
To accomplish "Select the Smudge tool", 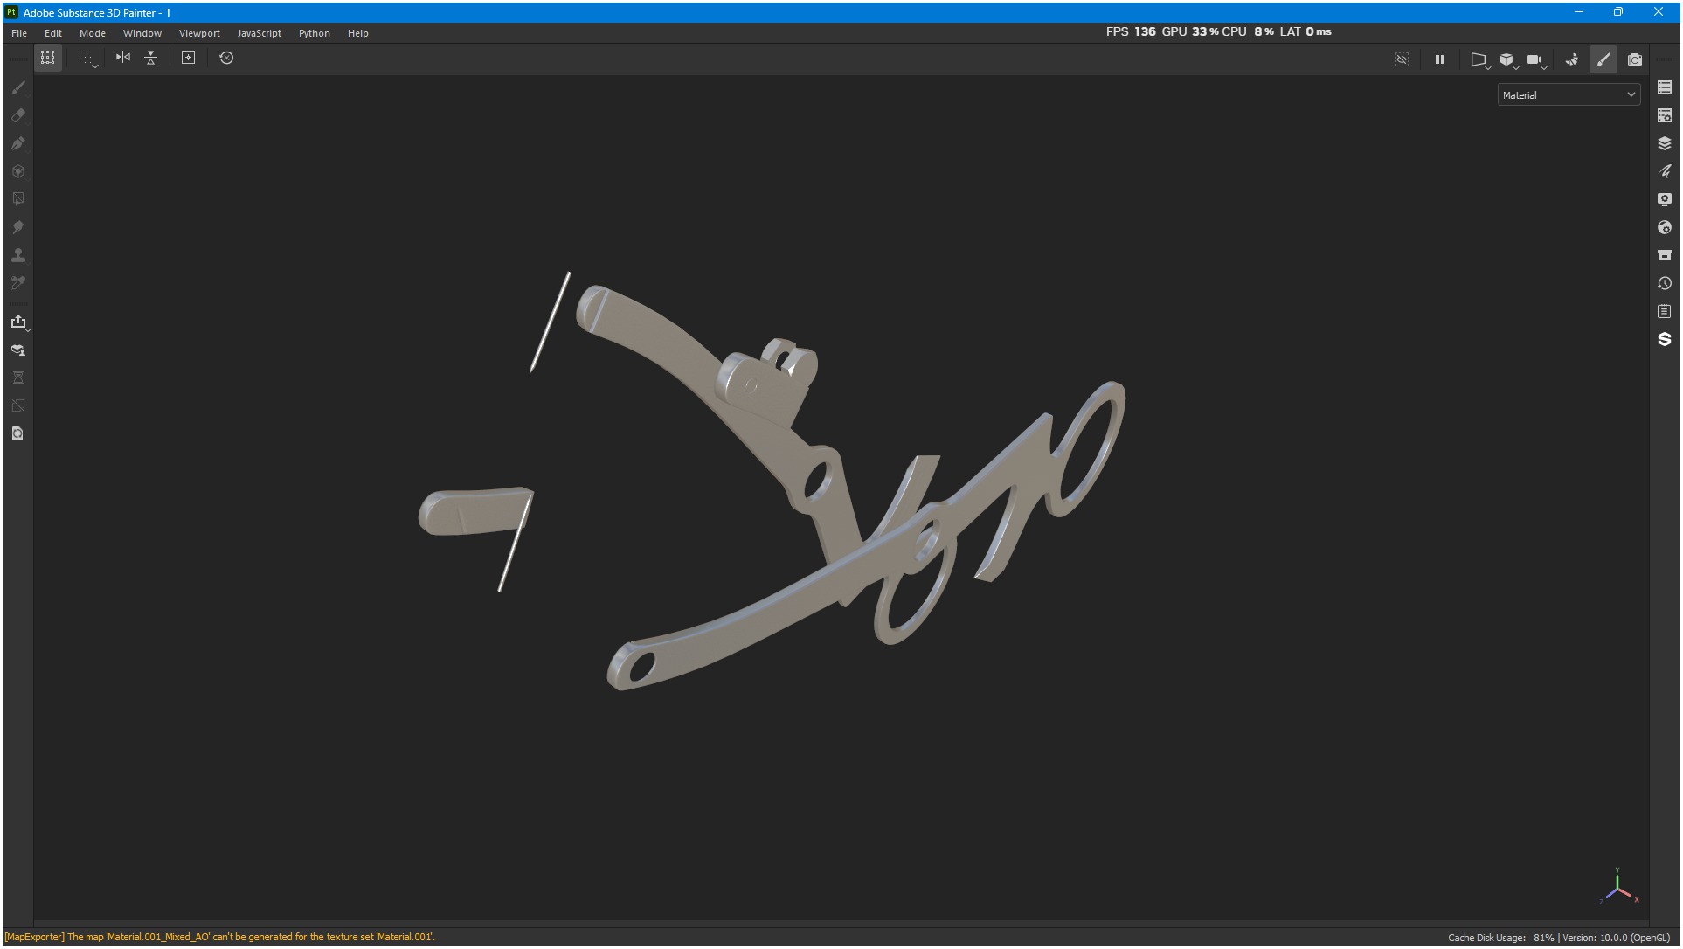I will click(x=18, y=227).
